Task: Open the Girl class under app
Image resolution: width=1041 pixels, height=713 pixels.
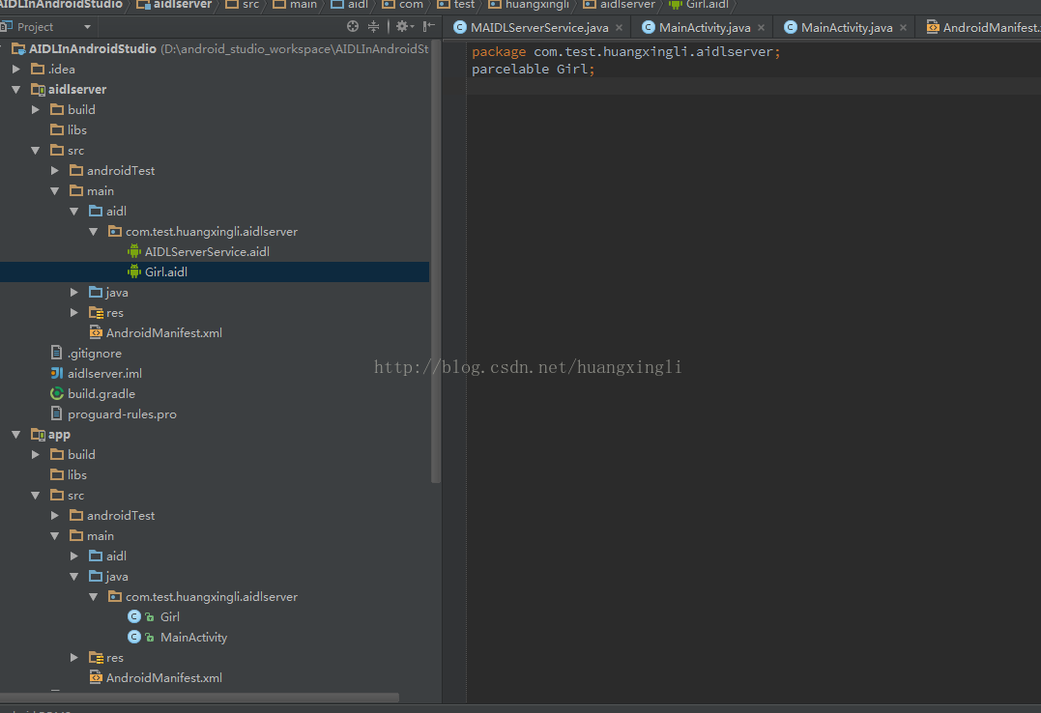Action: tap(170, 616)
